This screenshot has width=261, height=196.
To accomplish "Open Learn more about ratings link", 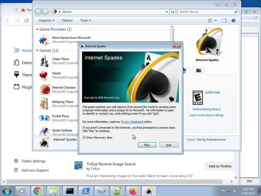I will tap(206, 115).
